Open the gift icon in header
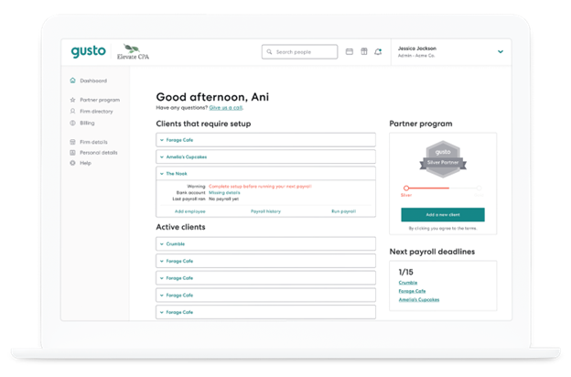 pyautogui.click(x=364, y=51)
